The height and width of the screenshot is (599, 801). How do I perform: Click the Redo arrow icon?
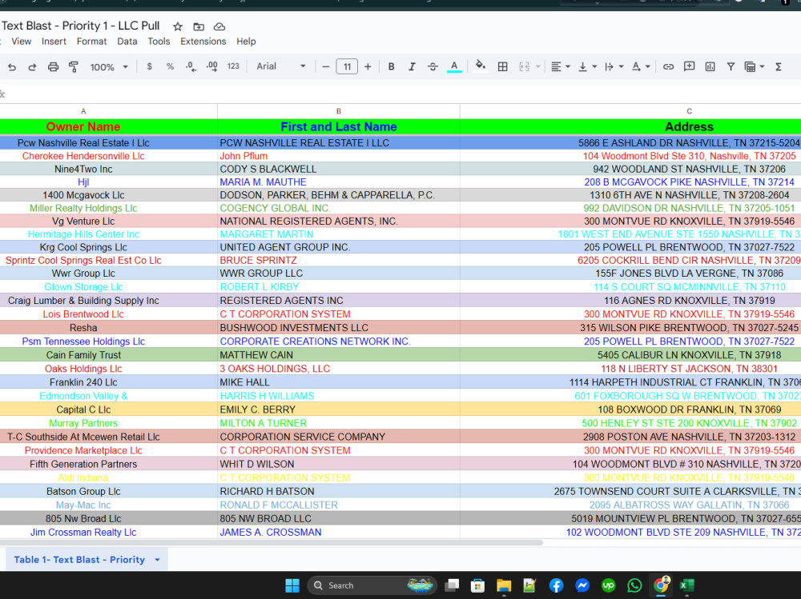point(32,67)
